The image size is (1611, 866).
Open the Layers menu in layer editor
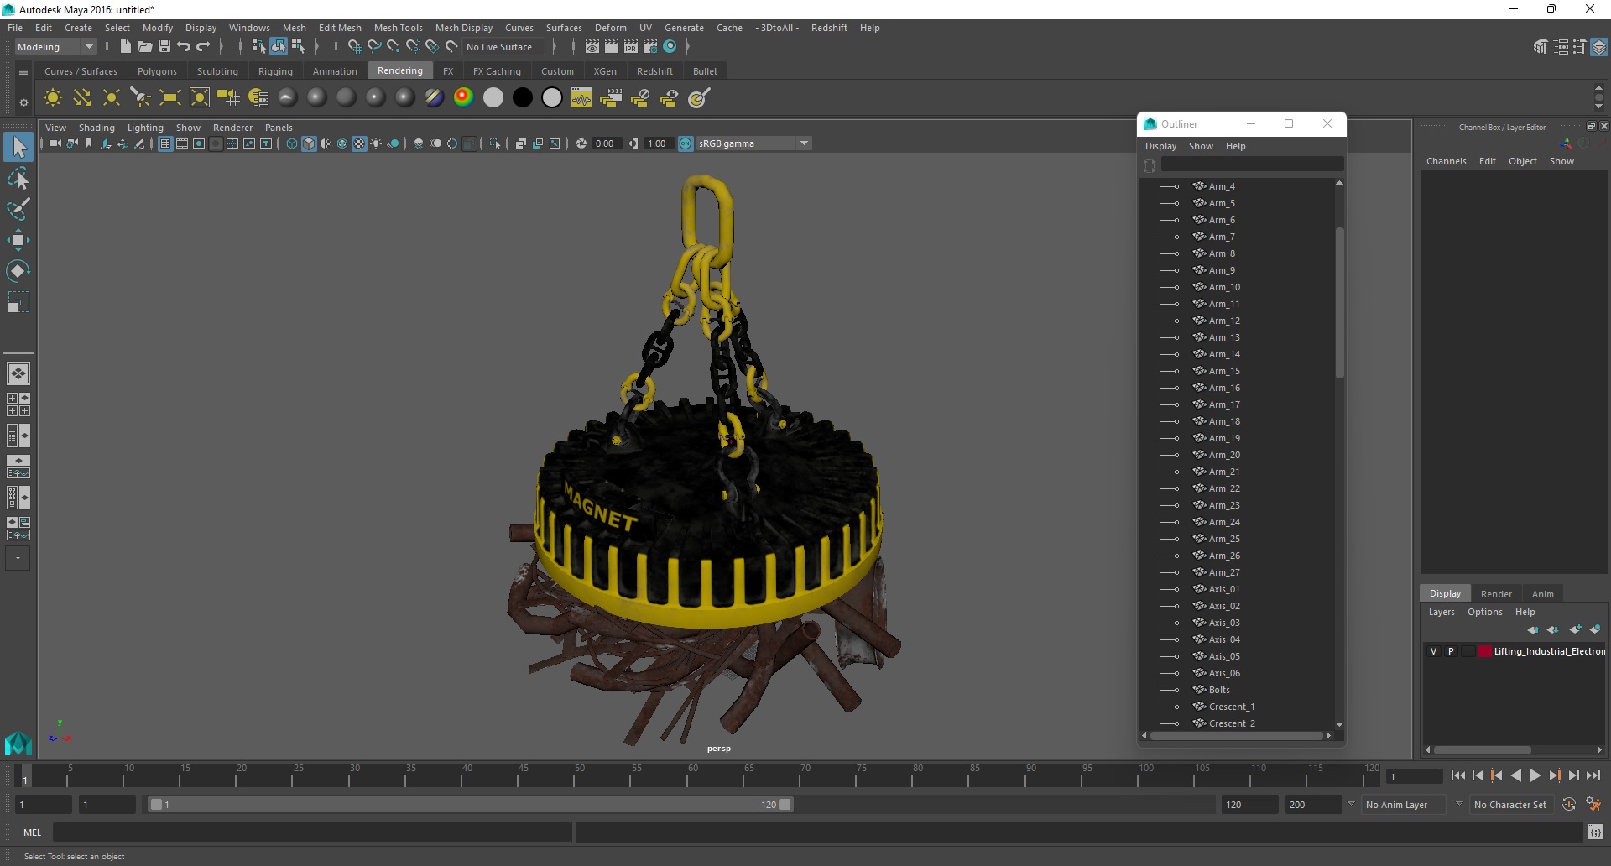[1442, 612]
